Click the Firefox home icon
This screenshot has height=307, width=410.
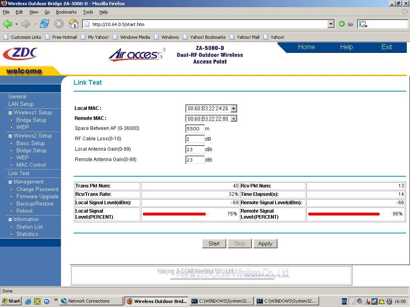(x=73, y=24)
